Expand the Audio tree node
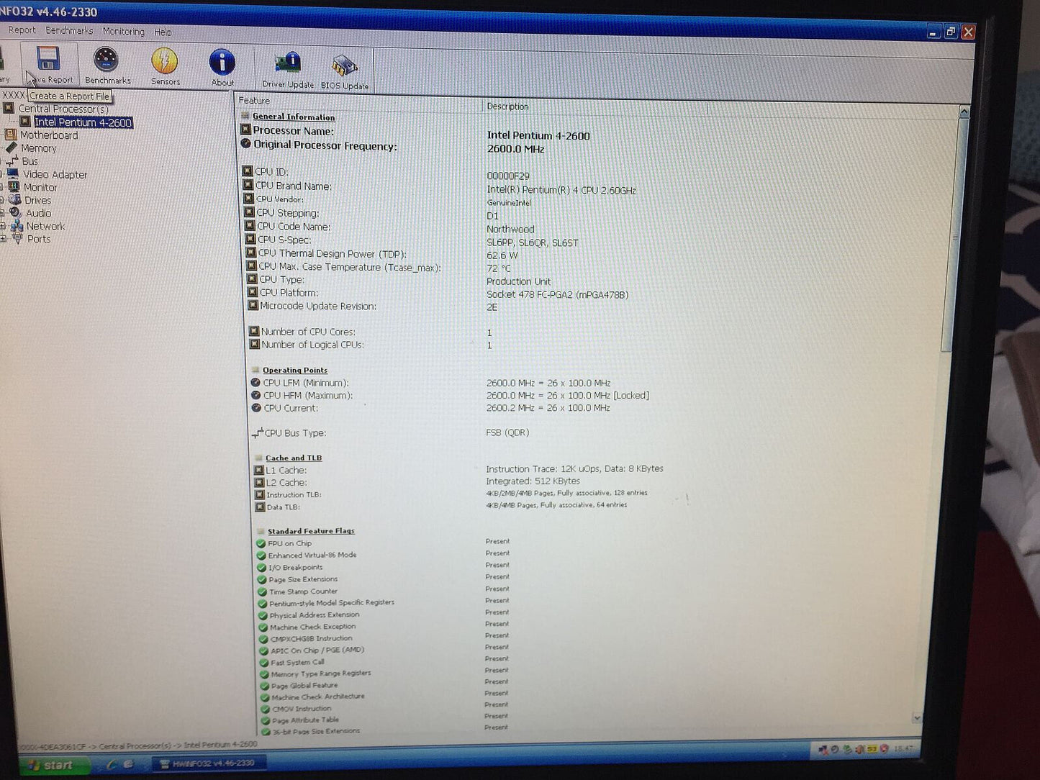The height and width of the screenshot is (780, 1040). tap(3, 213)
